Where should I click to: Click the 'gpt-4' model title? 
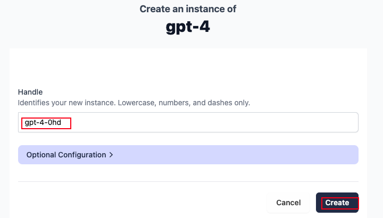click(188, 27)
